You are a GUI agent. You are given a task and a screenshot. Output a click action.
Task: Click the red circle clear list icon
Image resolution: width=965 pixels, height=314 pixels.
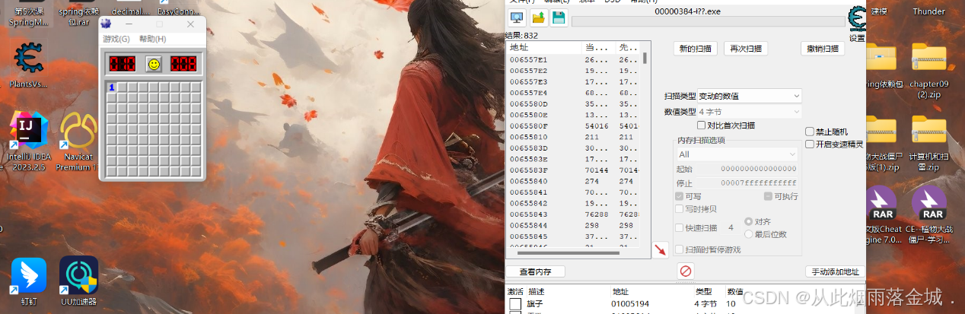pyautogui.click(x=685, y=271)
